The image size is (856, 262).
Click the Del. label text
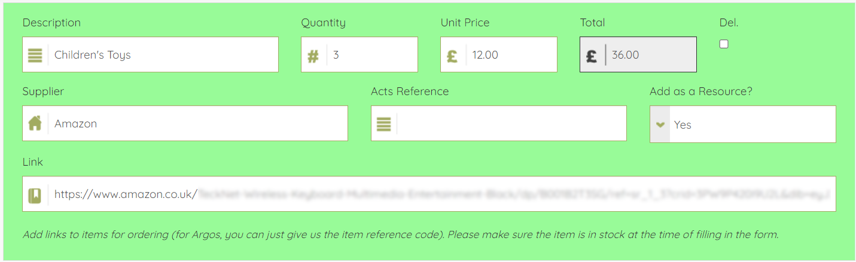click(x=729, y=23)
